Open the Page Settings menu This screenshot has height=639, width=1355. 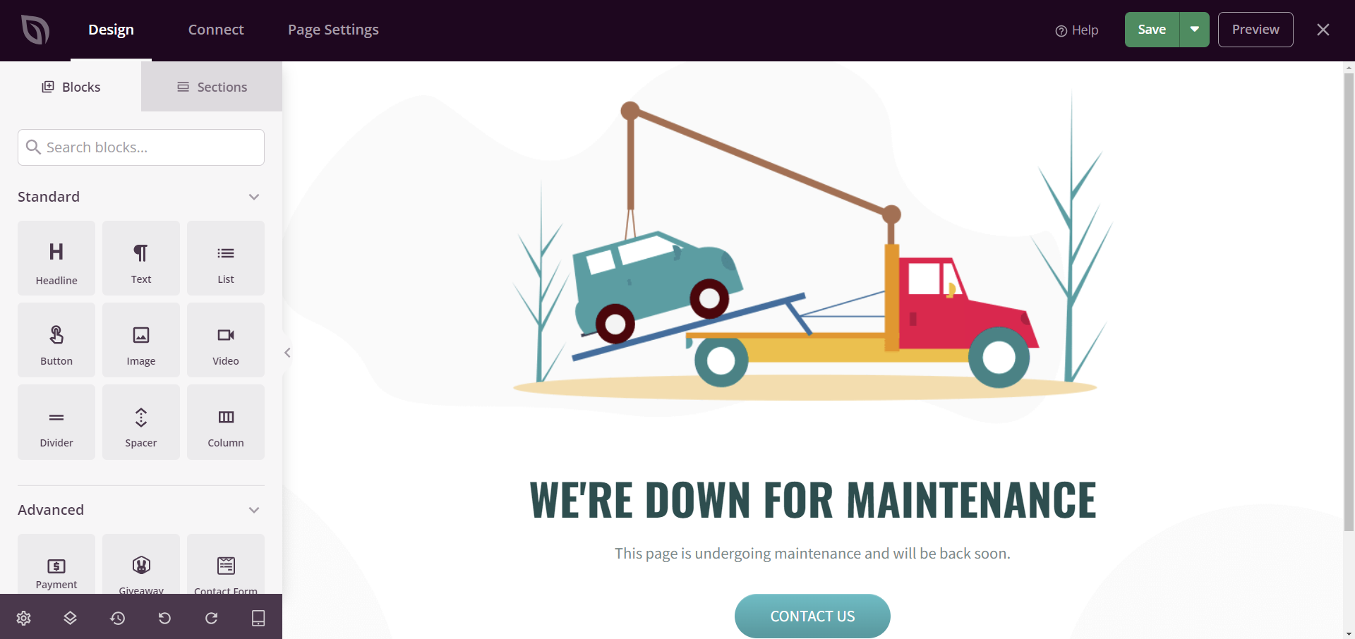tap(333, 30)
